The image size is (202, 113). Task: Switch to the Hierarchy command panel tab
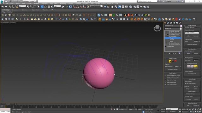pyautogui.click(x=171, y=23)
